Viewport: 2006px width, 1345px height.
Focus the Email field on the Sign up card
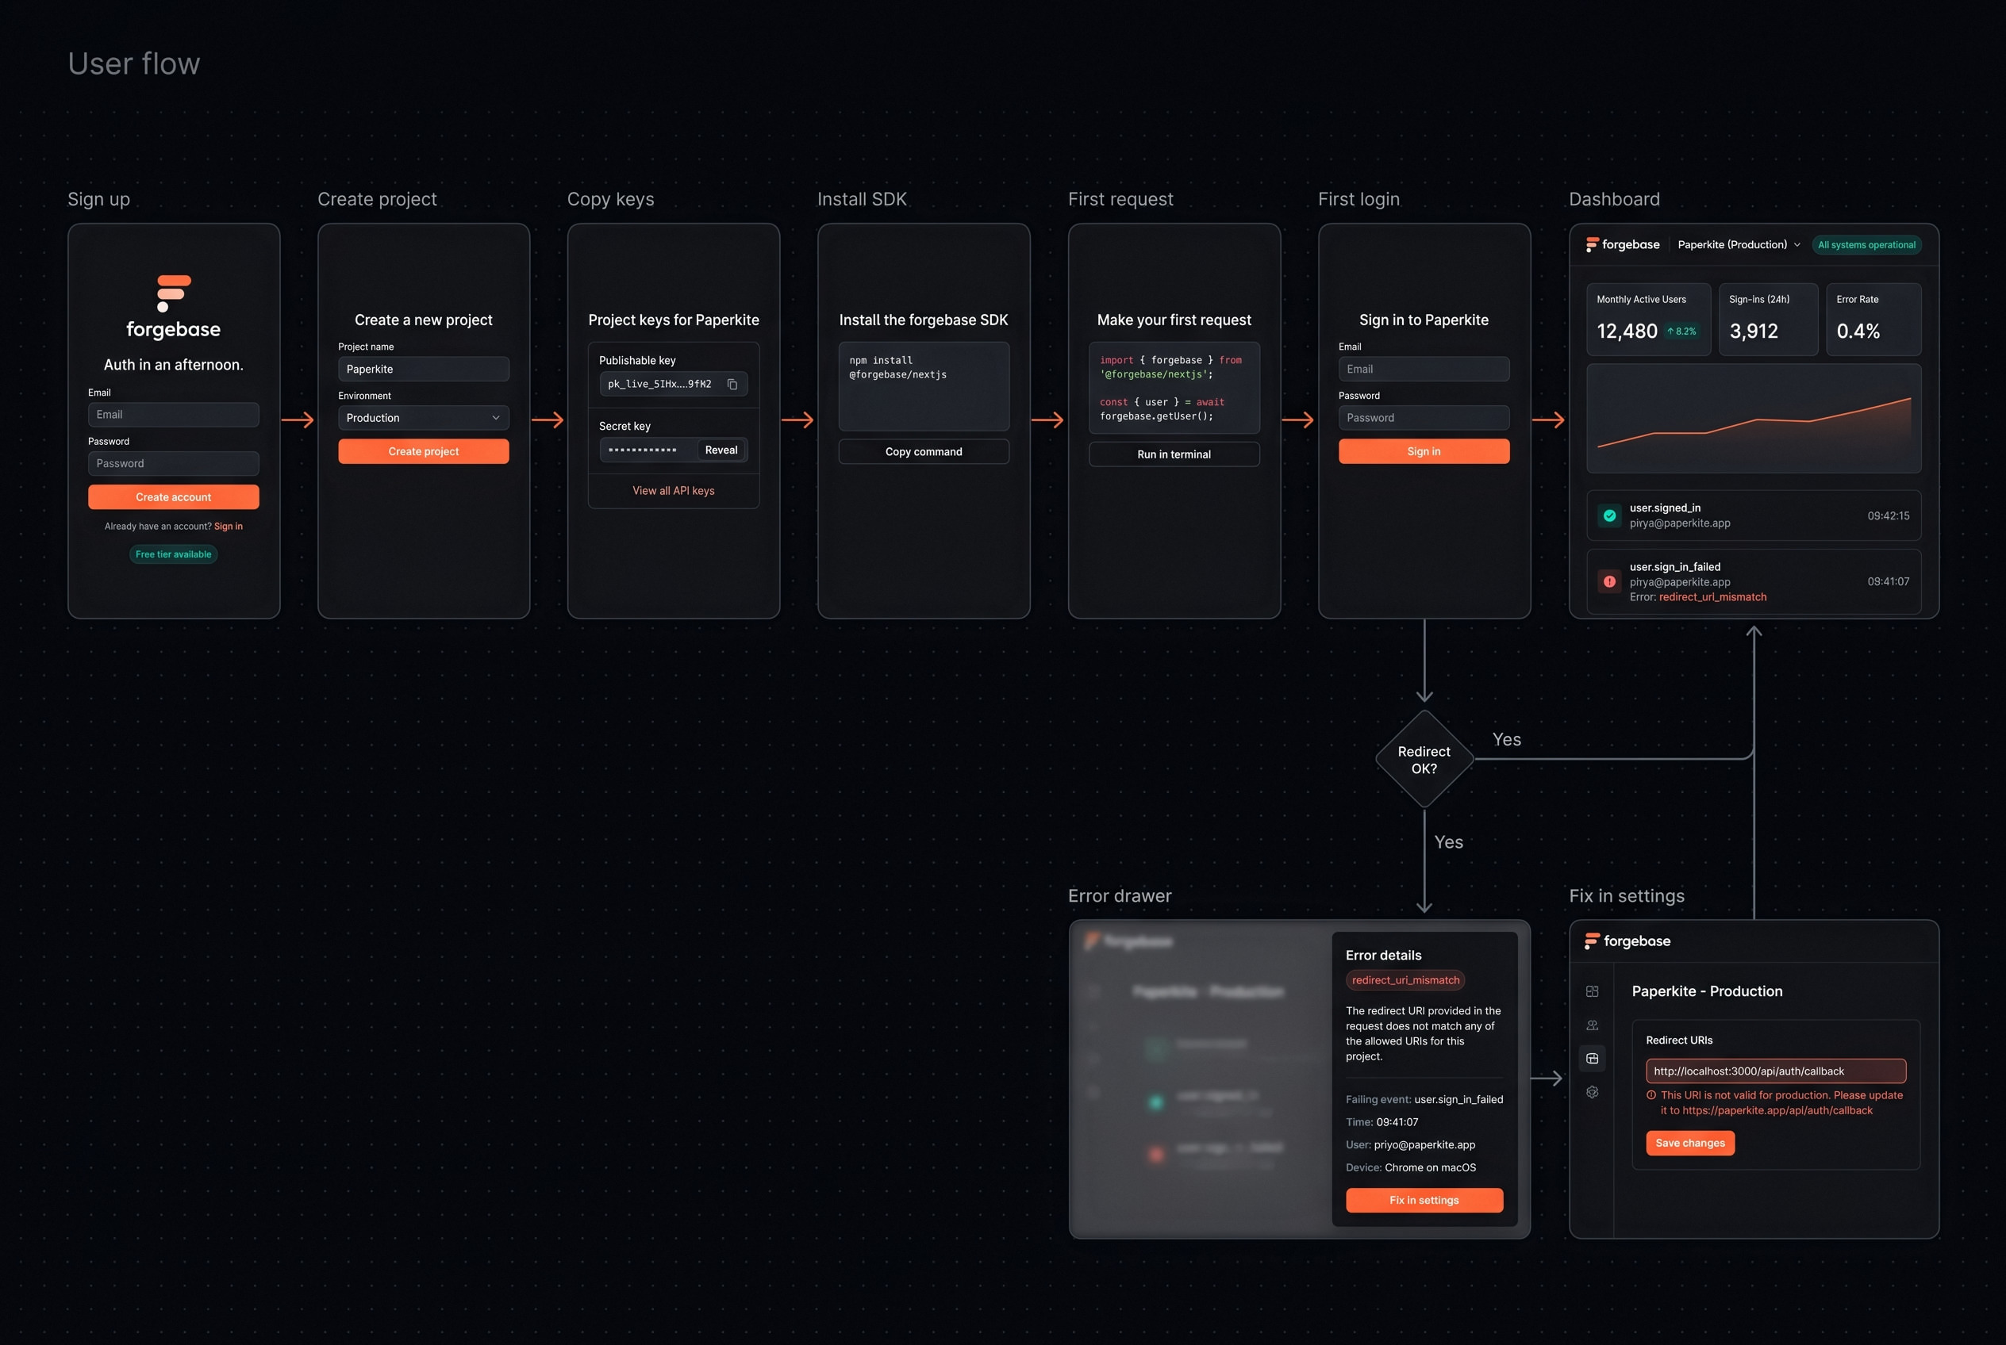pyautogui.click(x=174, y=414)
